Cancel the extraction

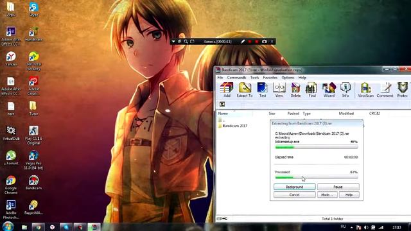294,195
